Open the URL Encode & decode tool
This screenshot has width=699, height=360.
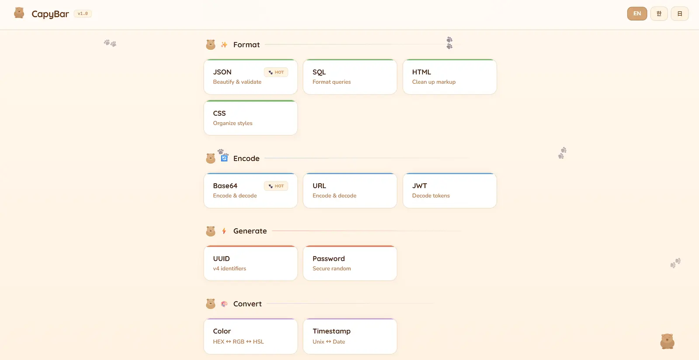350,191
